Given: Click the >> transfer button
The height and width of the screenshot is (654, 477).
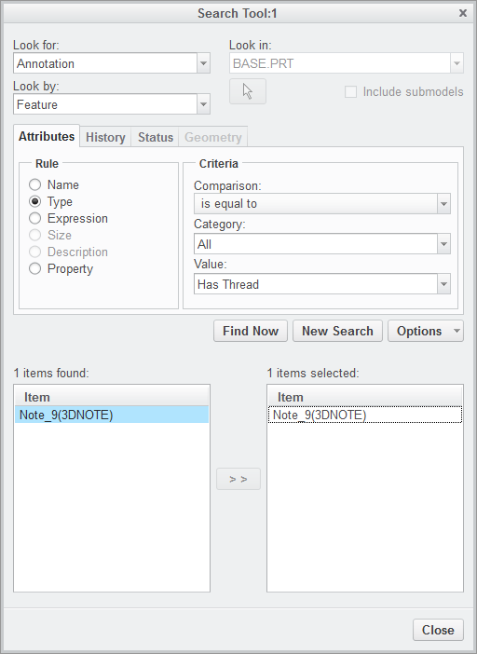Looking at the screenshot, I should click(x=238, y=479).
